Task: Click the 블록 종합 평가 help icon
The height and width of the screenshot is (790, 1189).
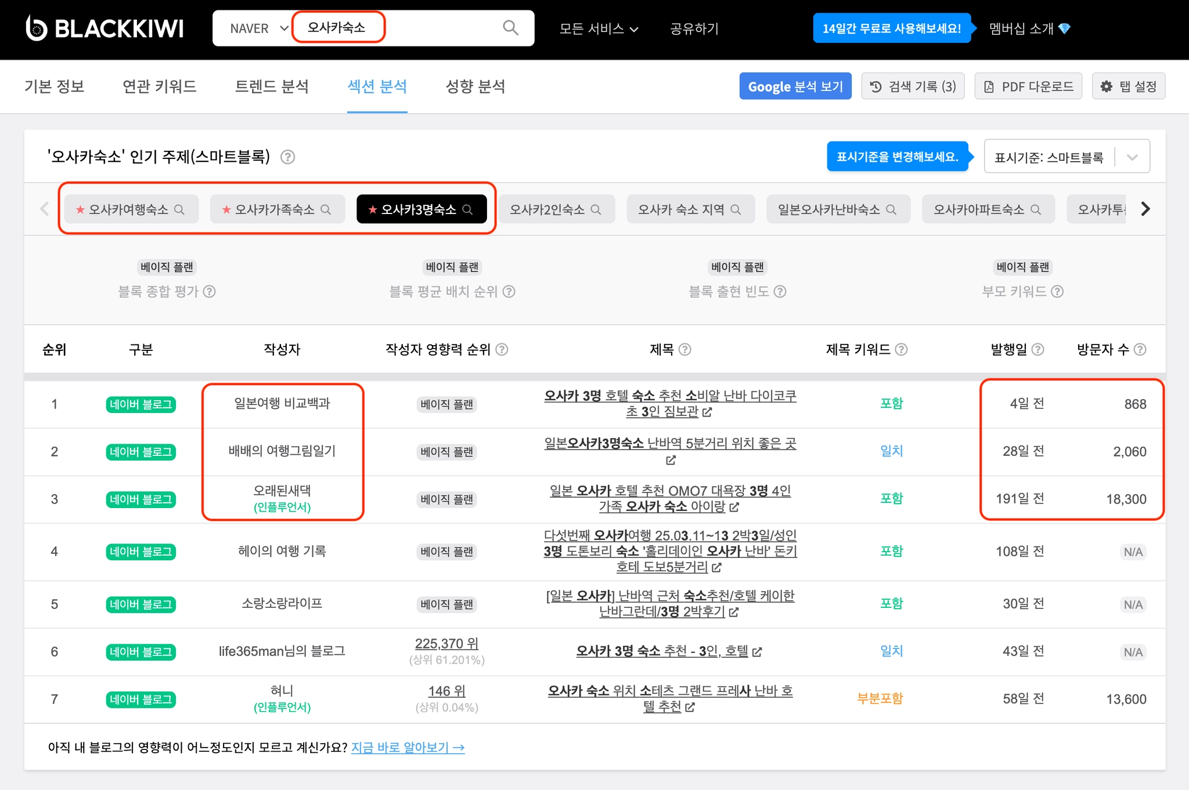Action: (210, 292)
